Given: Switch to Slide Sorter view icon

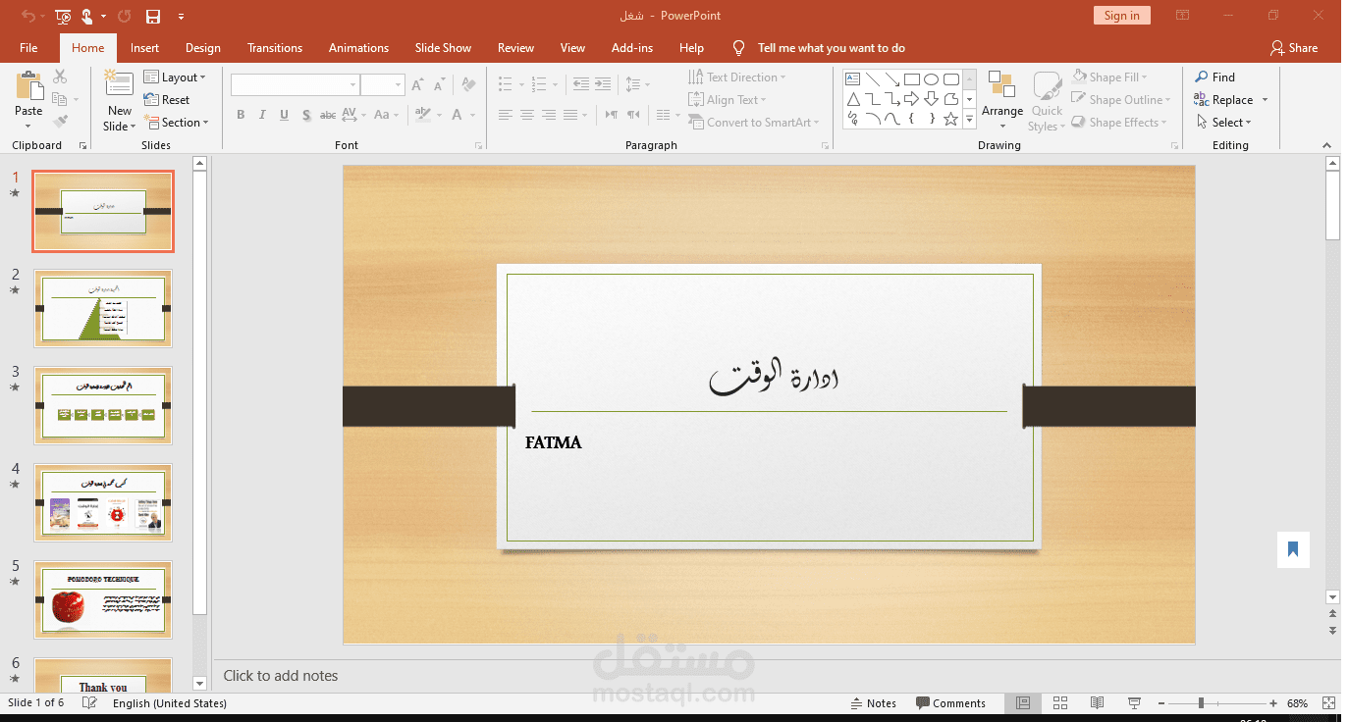Looking at the screenshot, I should [1060, 703].
